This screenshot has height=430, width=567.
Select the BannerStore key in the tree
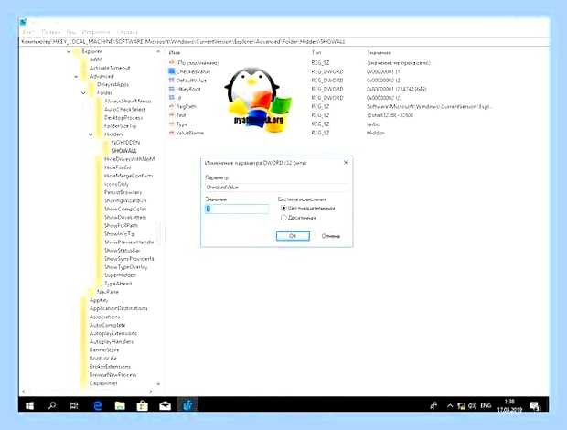(104, 349)
